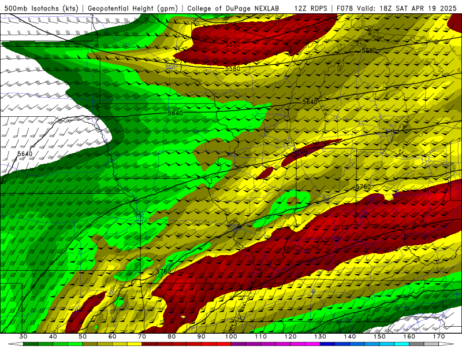Image resolution: width=462 pixels, height=347 pixels.
Task: Click the legend value 60
Action: pos(112,337)
